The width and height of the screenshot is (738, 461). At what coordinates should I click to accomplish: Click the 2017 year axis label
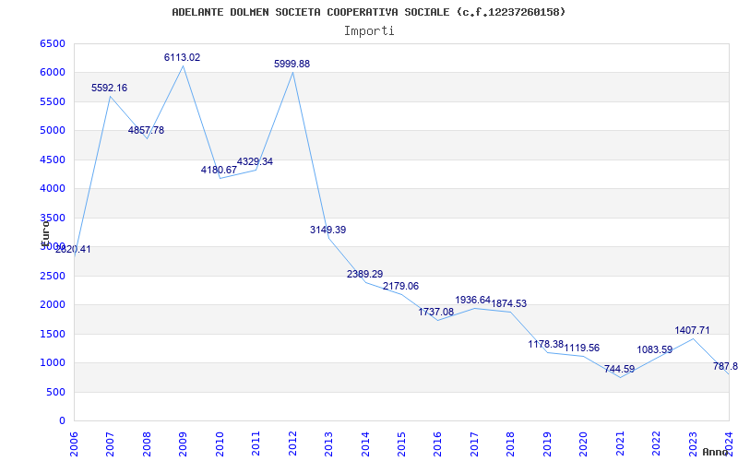click(474, 444)
